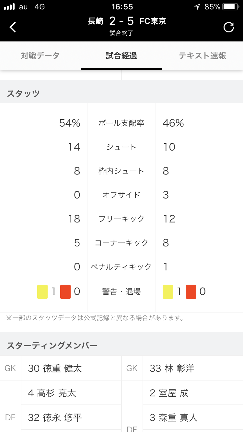
Task: Tap Nagasaki's red card icon
Action: pyautogui.click(x=65, y=292)
